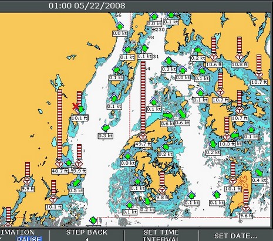This screenshot has width=273, height=241.
Task: Toggle the animation PAUSE option
Action: pos(29,239)
